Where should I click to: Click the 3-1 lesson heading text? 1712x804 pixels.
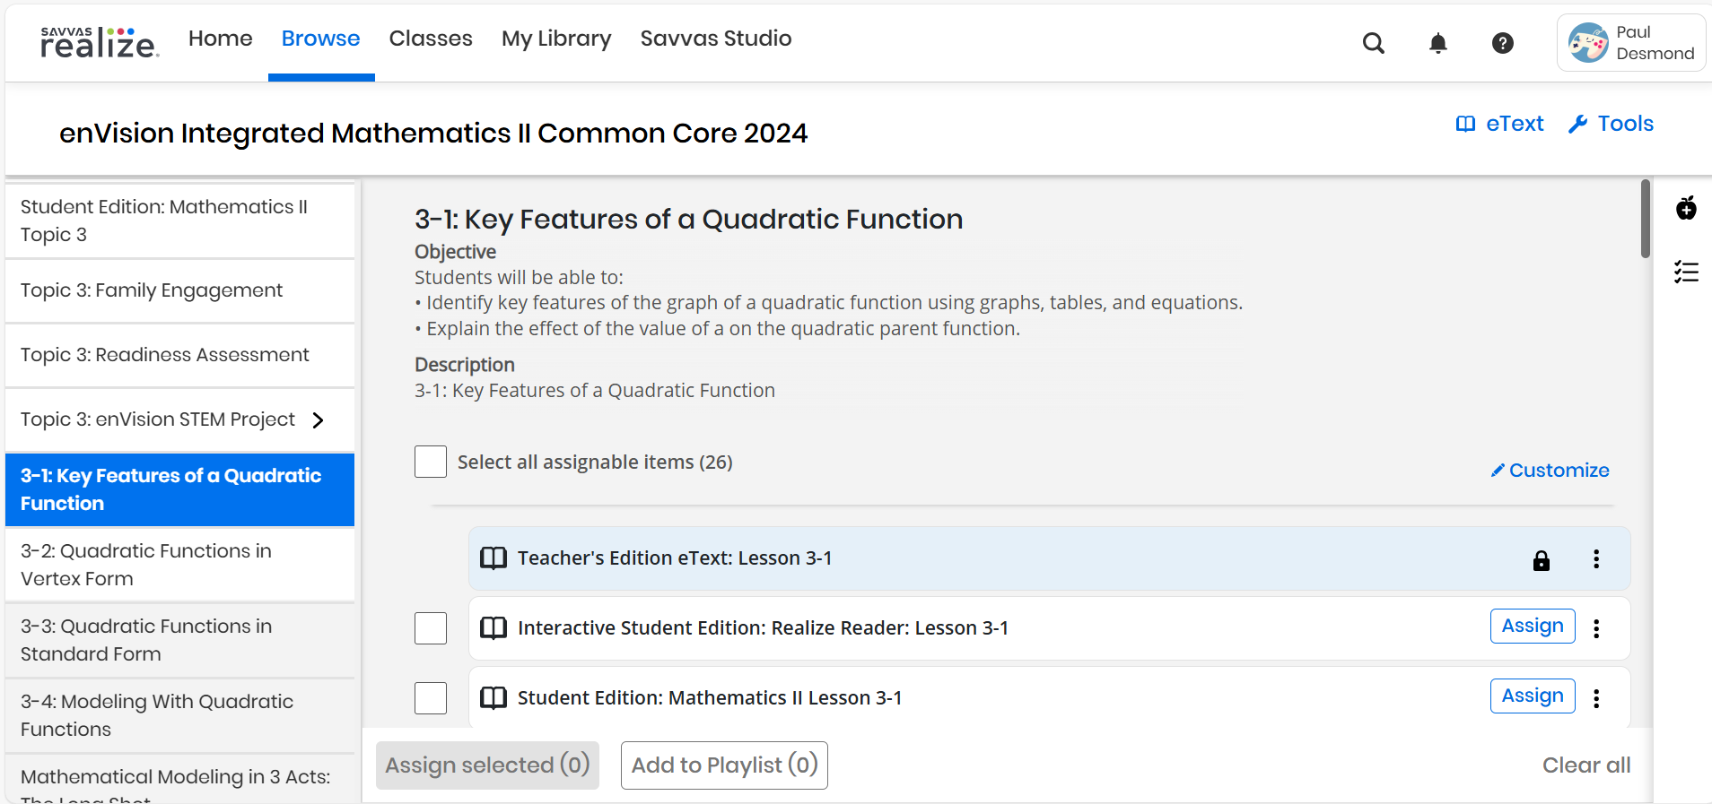pyautogui.click(x=688, y=219)
